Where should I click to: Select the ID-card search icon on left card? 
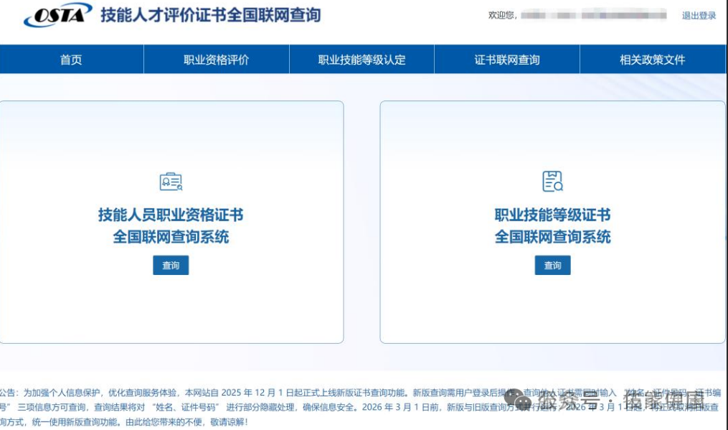(x=170, y=181)
